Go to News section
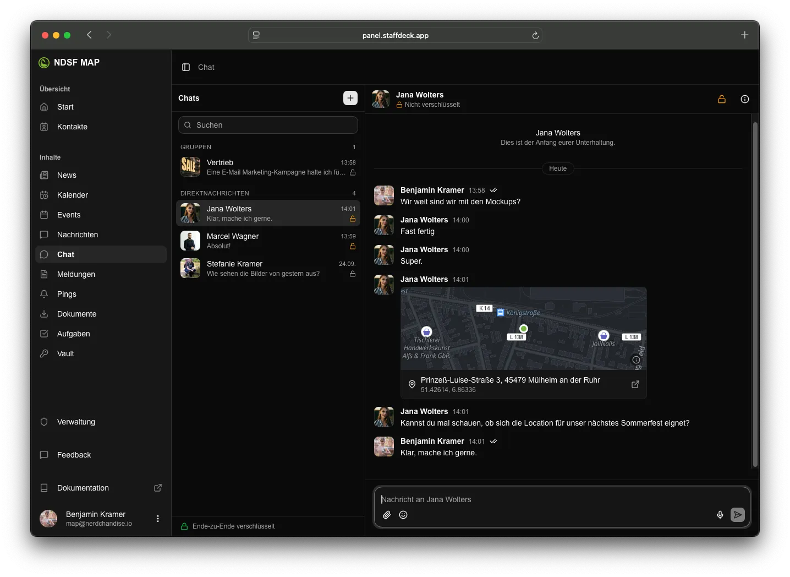Screen dimensions: 790x577 coord(101,175)
